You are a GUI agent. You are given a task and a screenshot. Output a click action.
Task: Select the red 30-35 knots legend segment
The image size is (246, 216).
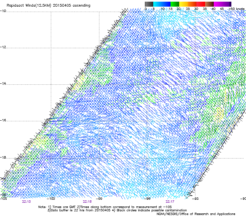click(201, 4)
